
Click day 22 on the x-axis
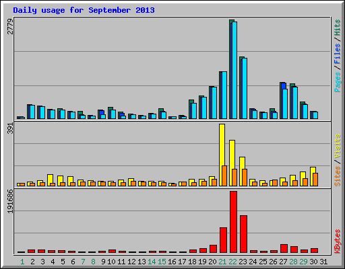233,262
